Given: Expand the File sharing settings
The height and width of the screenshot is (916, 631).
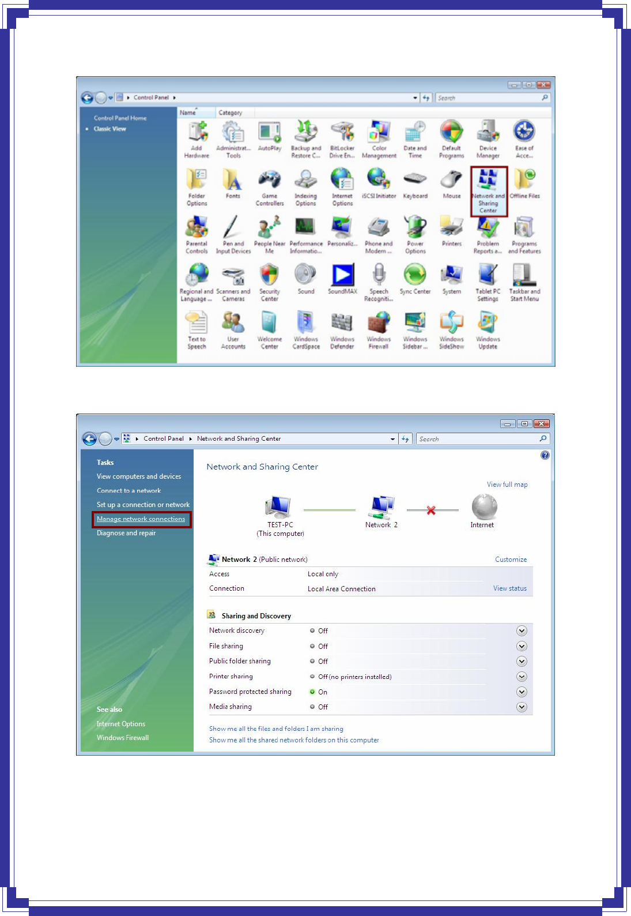Looking at the screenshot, I should (x=522, y=646).
